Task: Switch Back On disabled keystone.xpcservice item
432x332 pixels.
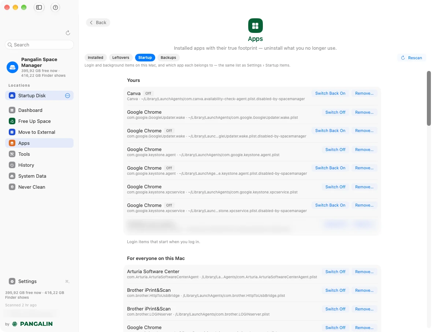Action: click(330, 205)
